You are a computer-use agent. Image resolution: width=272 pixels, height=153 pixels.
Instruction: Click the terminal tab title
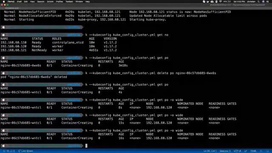(12, 8)
